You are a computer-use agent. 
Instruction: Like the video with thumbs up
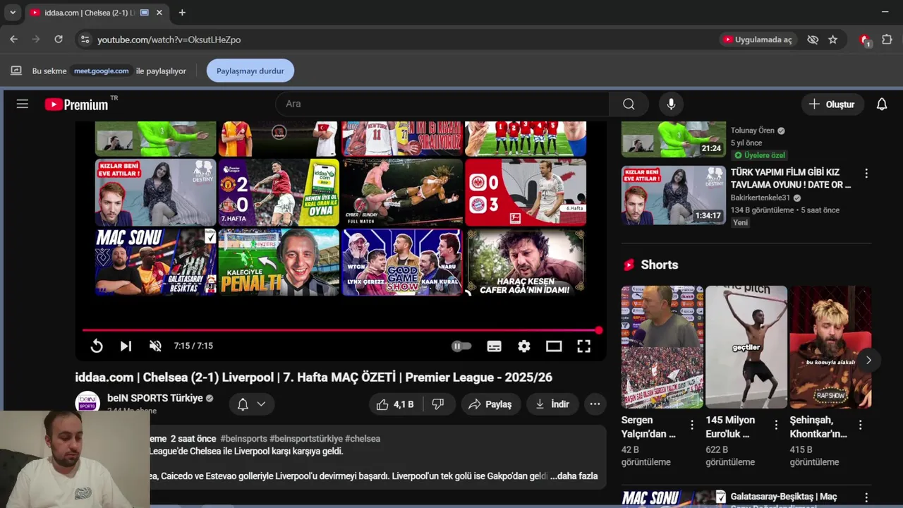(x=395, y=404)
